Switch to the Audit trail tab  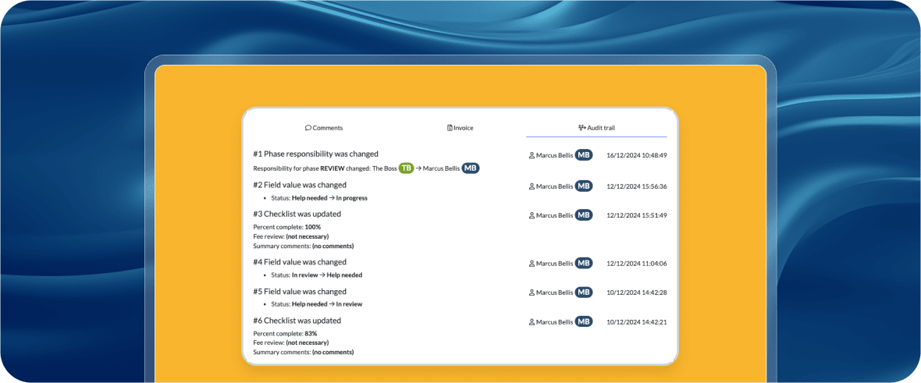[x=596, y=128]
